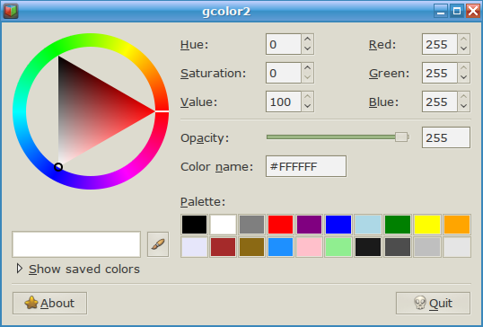The height and width of the screenshot is (327, 483).
Task: Pick the brown-red palette swatch
Action: 223,247
